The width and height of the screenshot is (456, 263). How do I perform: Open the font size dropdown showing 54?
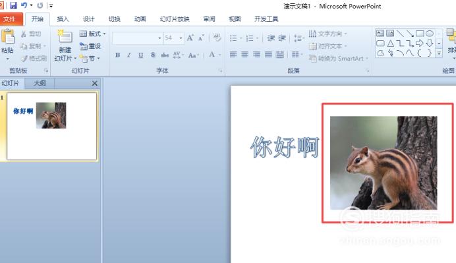coord(181,38)
